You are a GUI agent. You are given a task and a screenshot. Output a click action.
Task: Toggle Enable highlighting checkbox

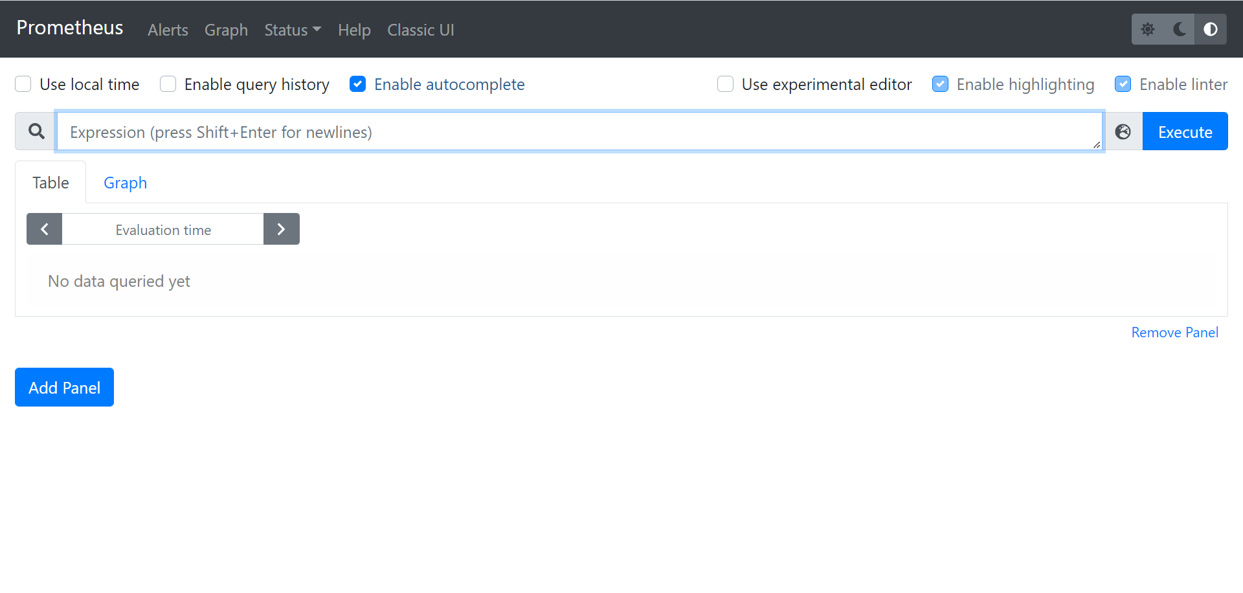click(x=940, y=84)
